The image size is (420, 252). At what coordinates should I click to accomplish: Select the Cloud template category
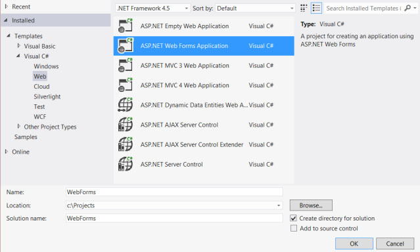click(x=41, y=87)
